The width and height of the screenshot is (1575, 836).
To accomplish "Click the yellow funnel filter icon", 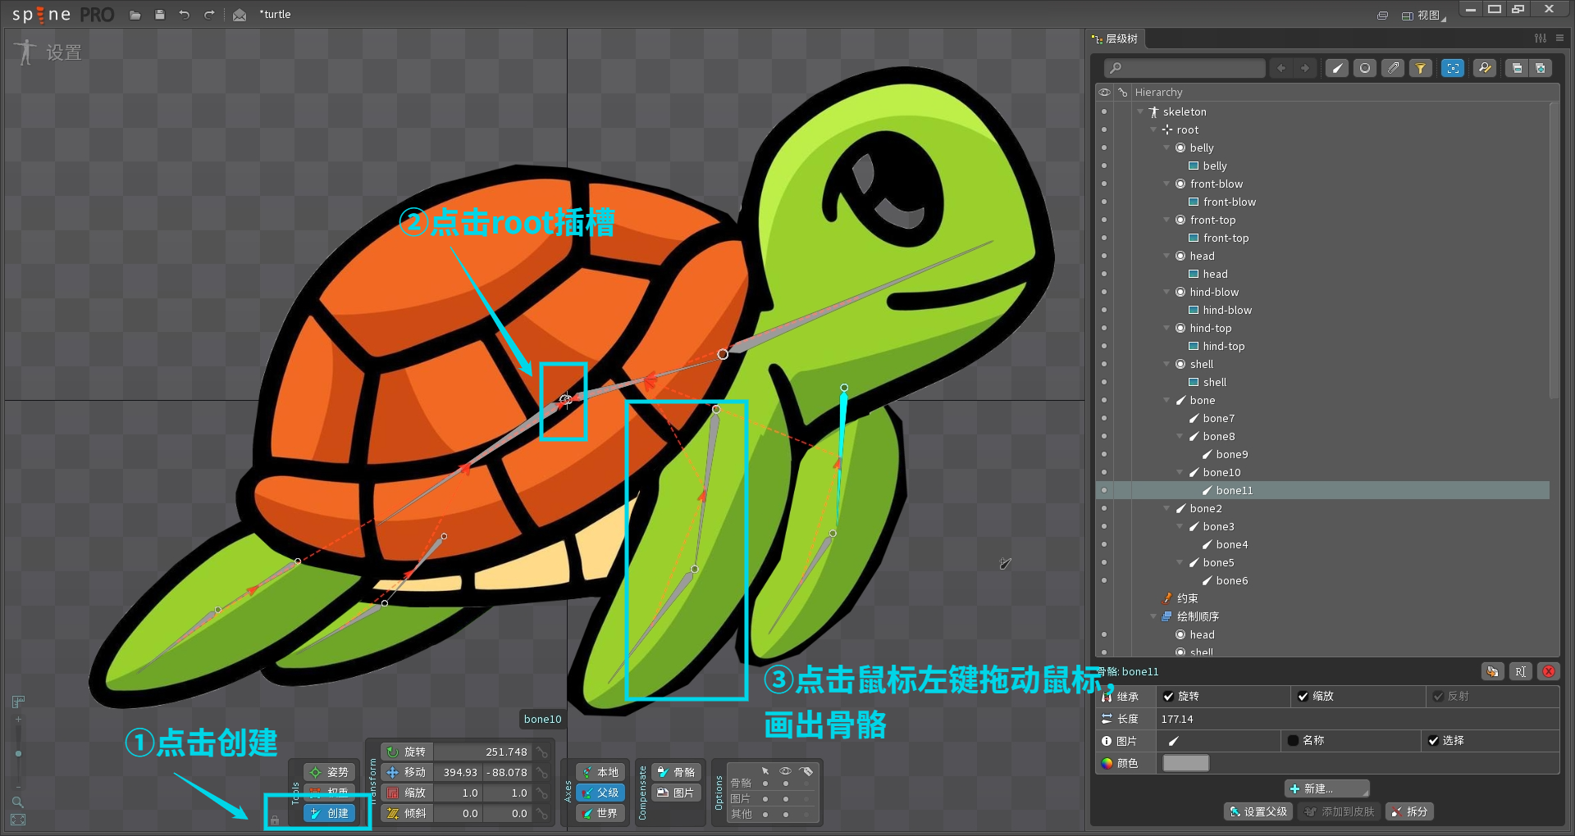I will (x=1421, y=68).
